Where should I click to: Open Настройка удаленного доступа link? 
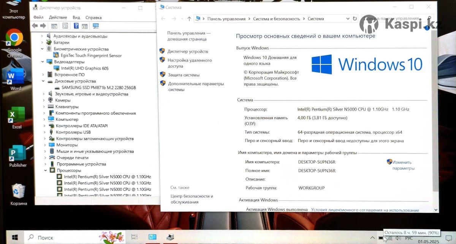[x=190, y=63]
